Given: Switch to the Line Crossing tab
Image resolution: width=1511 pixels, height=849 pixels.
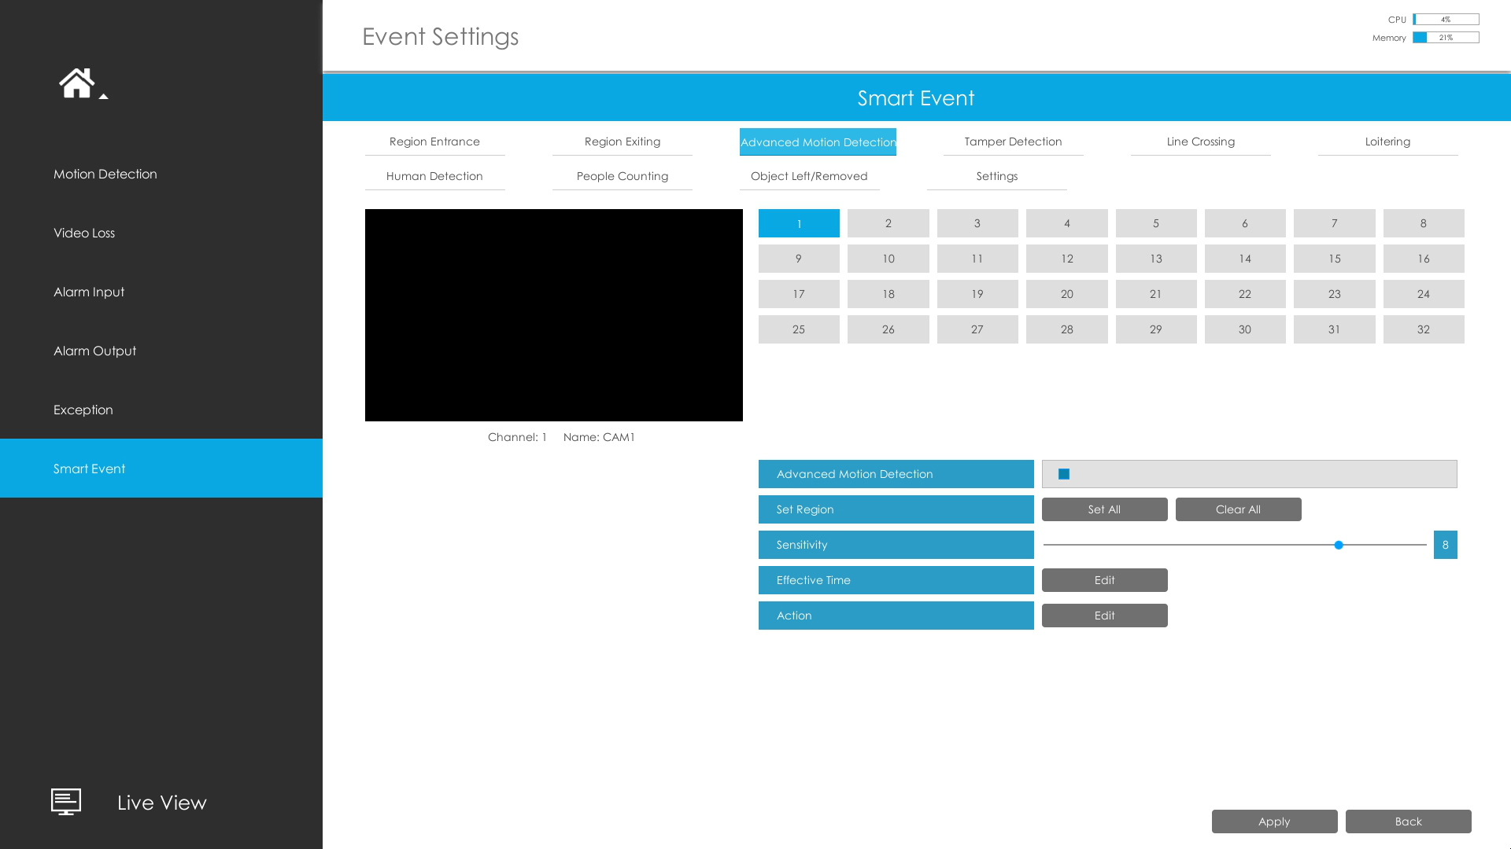Looking at the screenshot, I should (1201, 141).
